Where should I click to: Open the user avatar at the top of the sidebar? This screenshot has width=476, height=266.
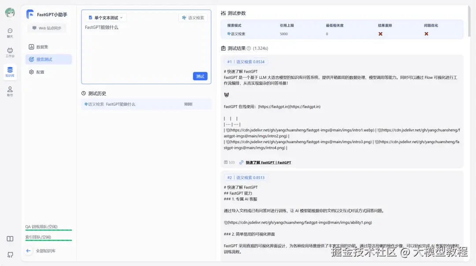click(x=10, y=13)
